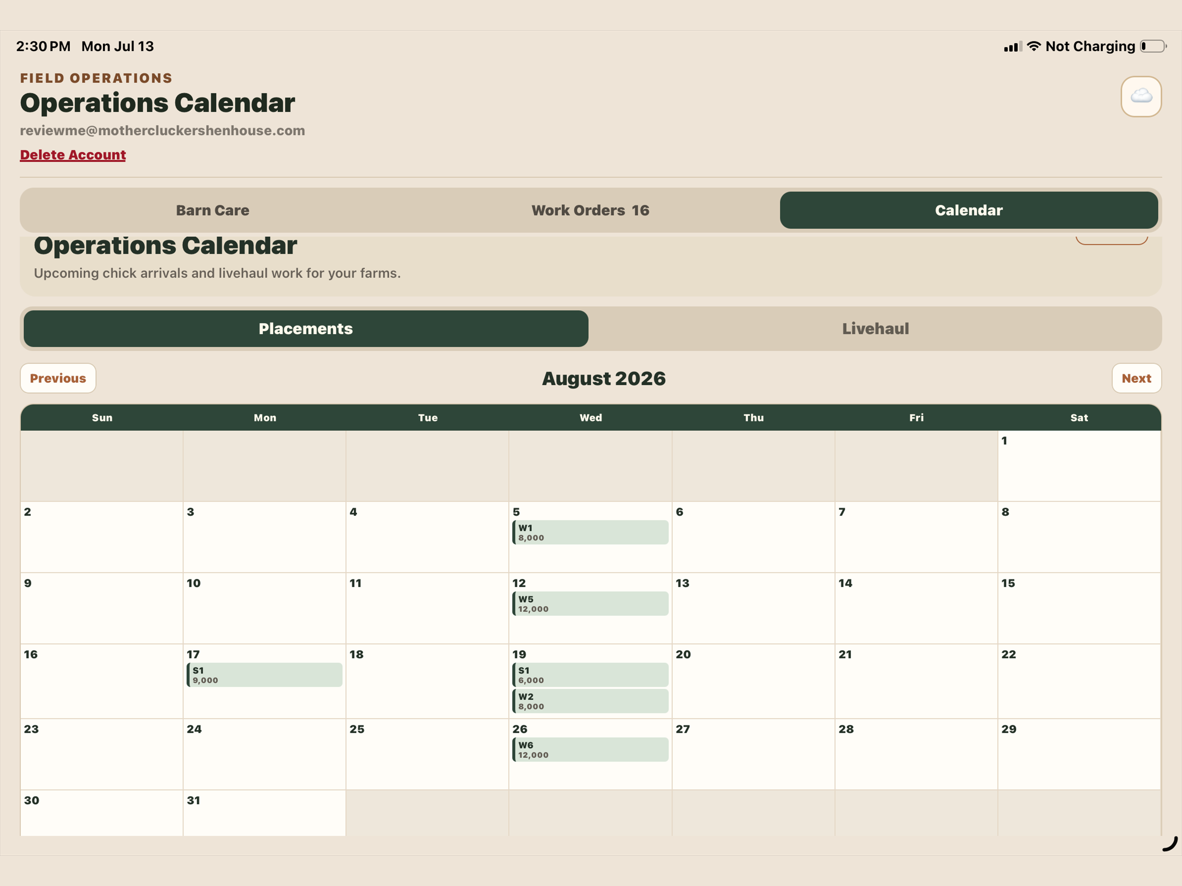Open the Barn Care tab
The width and height of the screenshot is (1182, 886).
click(x=213, y=210)
